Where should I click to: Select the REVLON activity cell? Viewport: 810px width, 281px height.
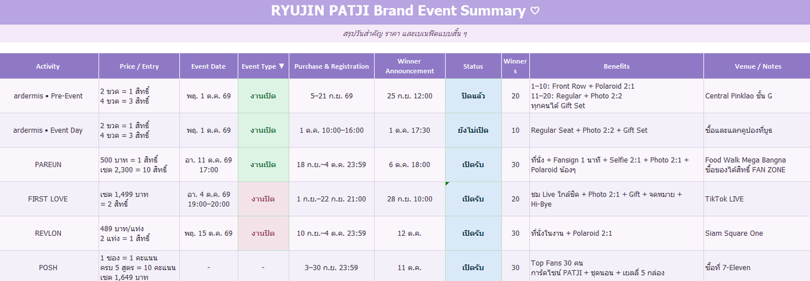(49, 233)
